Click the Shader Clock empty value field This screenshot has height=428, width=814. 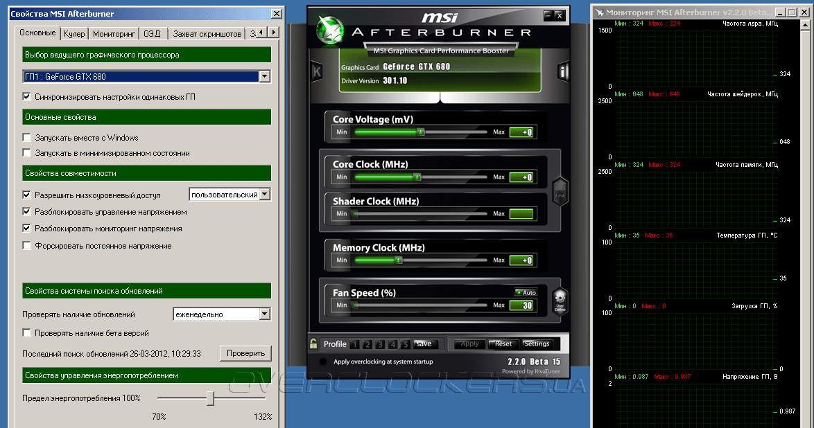pos(521,214)
